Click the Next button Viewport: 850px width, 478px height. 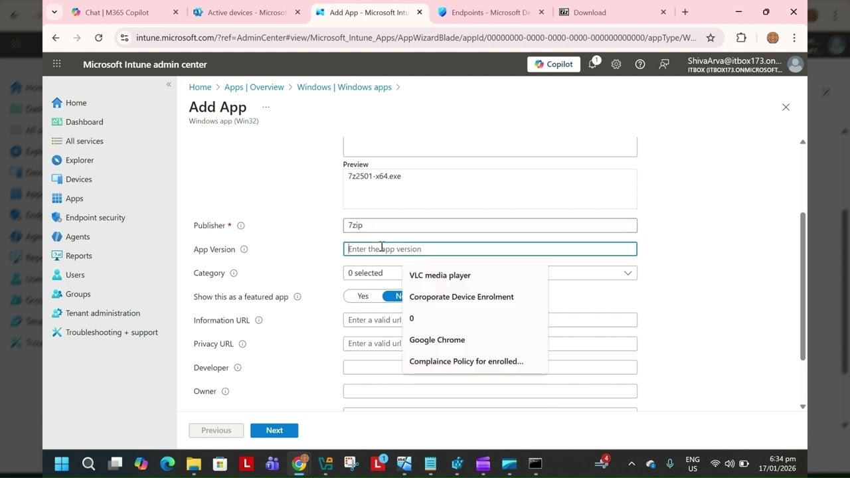274,430
